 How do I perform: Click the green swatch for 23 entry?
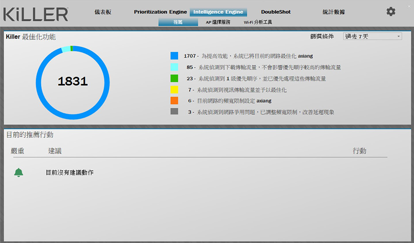click(174, 78)
